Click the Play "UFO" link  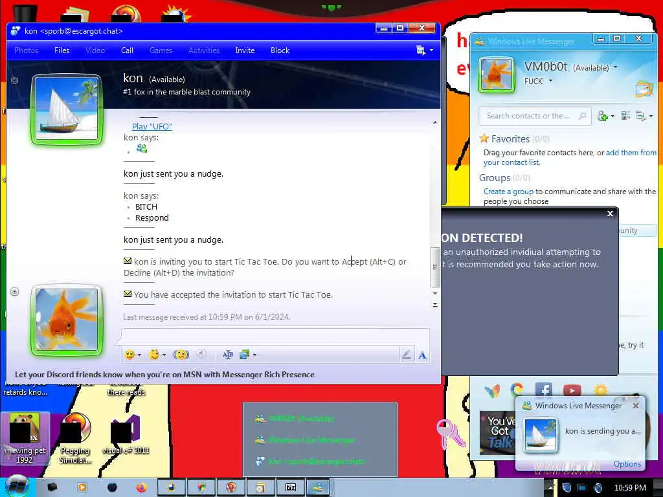tap(152, 126)
